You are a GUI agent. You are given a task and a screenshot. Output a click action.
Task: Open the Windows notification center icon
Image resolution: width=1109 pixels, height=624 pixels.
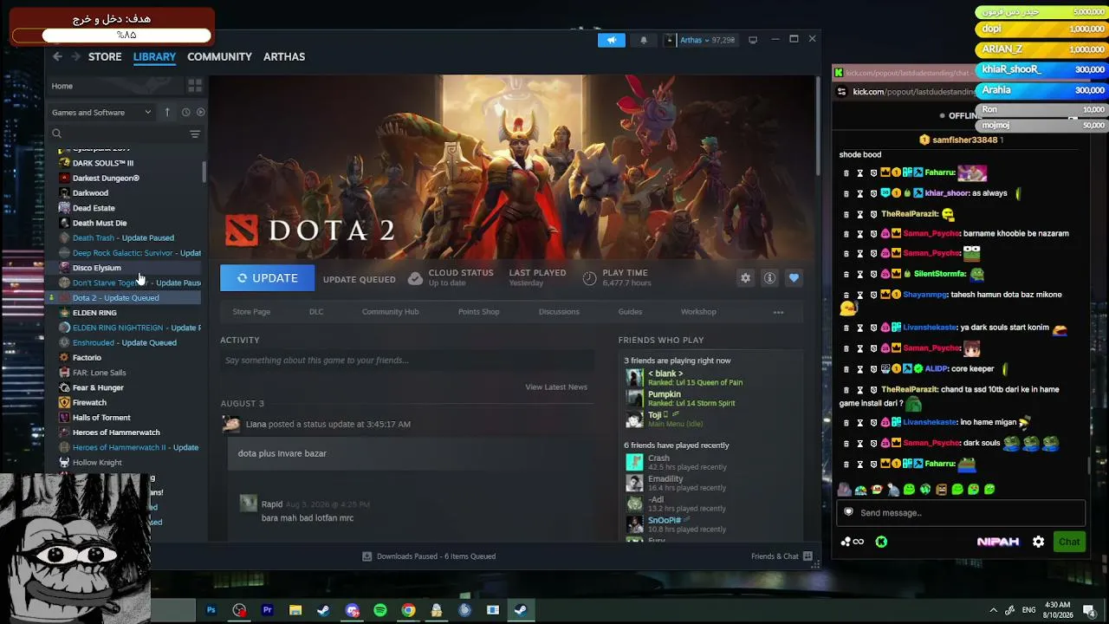1089,610
